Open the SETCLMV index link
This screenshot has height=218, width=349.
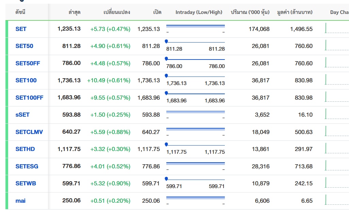[x=29, y=132]
